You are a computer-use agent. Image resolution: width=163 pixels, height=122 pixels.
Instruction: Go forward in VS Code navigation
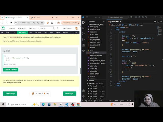(99, 17)
